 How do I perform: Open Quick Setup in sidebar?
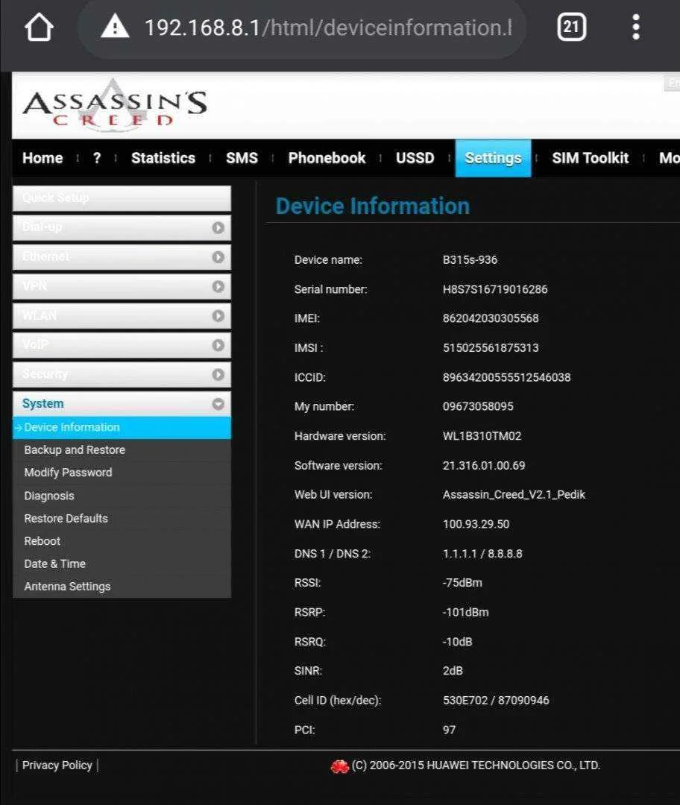coord(122,198)
